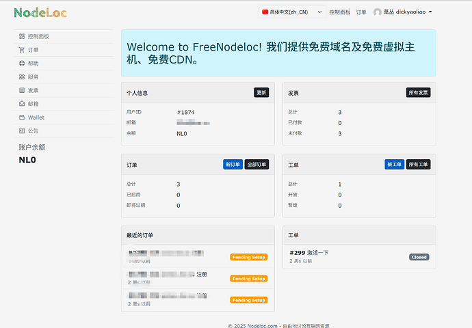Open ticket #299 激活一下
This screenshot has width=472, height=328.
pos(309,253)
